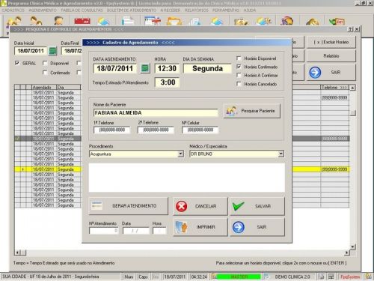374x281 pixels.
Task: Click the Imprimir icon
Action: (x=181, y=227)
